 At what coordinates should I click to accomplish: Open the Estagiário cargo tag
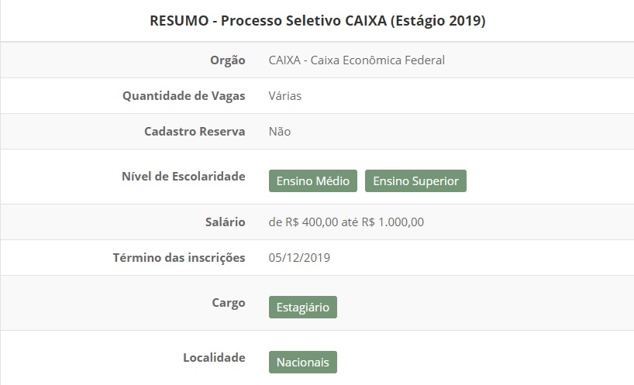tap(303, 307)
